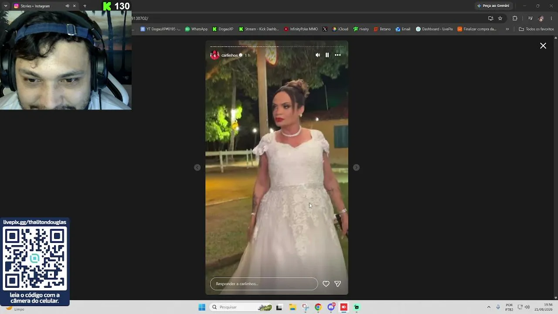Viewport: 558px width, 314px height.
Task: Open the Email bookmark
Action: pyautogui.click(x=403, y=29)
